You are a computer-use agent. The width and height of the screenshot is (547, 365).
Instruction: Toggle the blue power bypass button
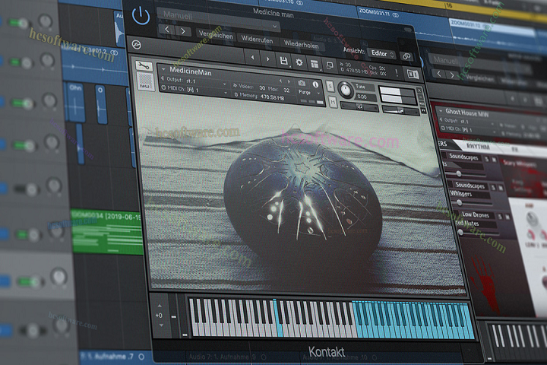point(141,16)
